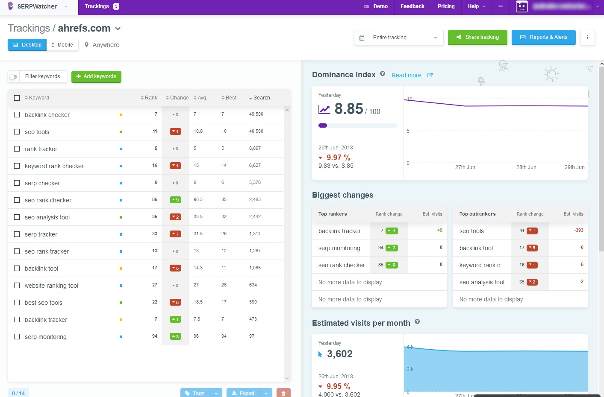Click the keyword list scroll down arrow
The image size is (604, 397).
(x=287, y=378)
